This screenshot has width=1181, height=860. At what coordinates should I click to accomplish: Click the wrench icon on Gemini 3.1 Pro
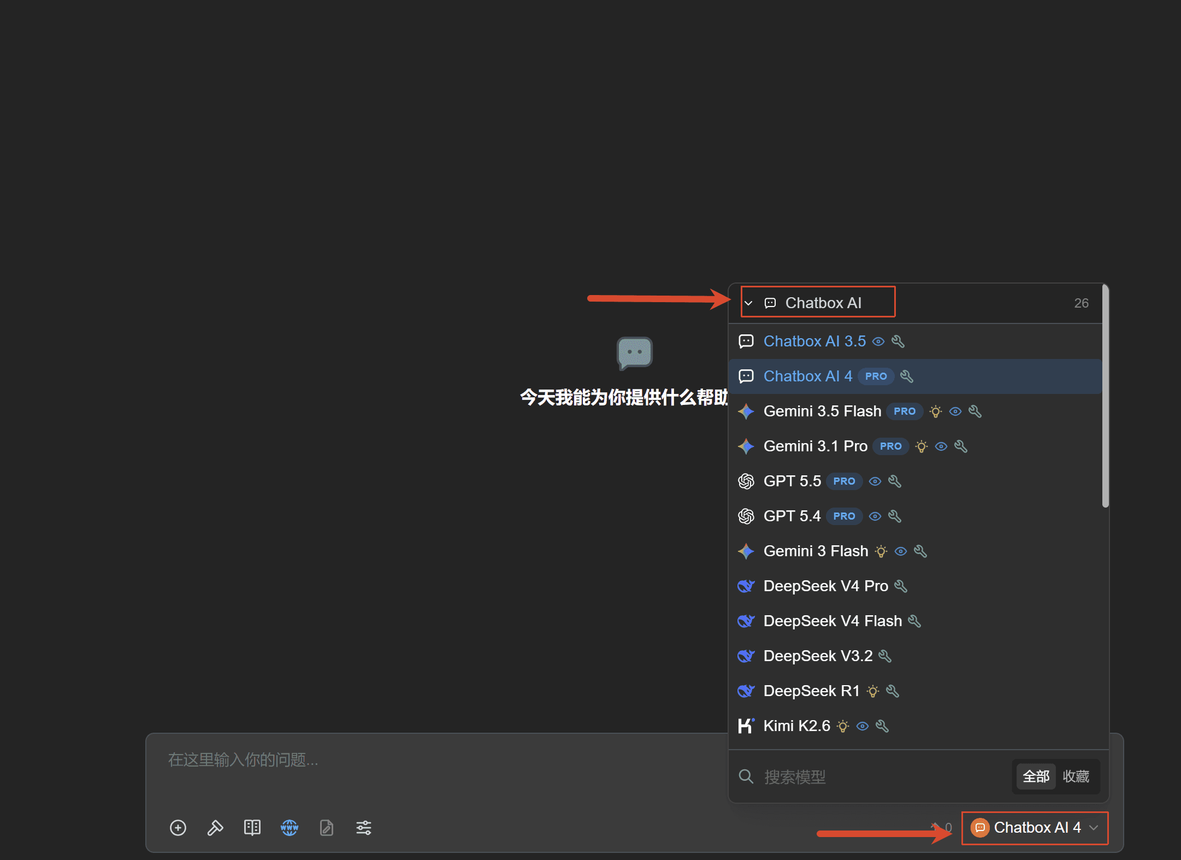tap(961, 446)
